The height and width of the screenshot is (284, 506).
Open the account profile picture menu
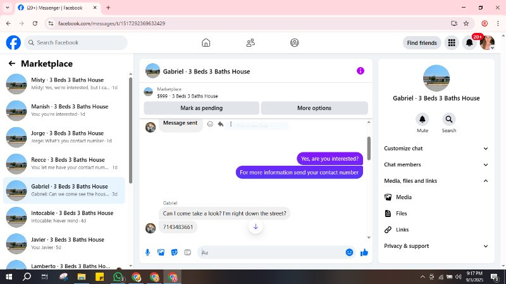coord(487,42)
